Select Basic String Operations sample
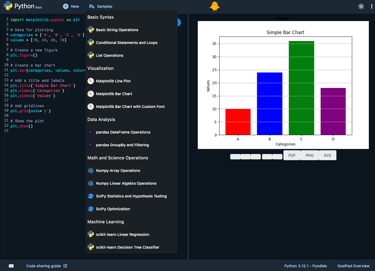 click(117, 30)
